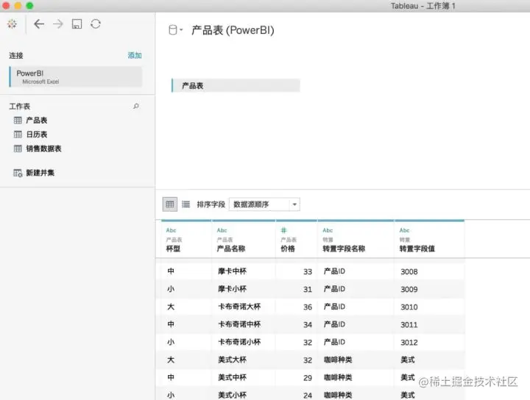Change 价格 column number type icon
This screenshot has height=400, width=530.
(x=283, y=230)
